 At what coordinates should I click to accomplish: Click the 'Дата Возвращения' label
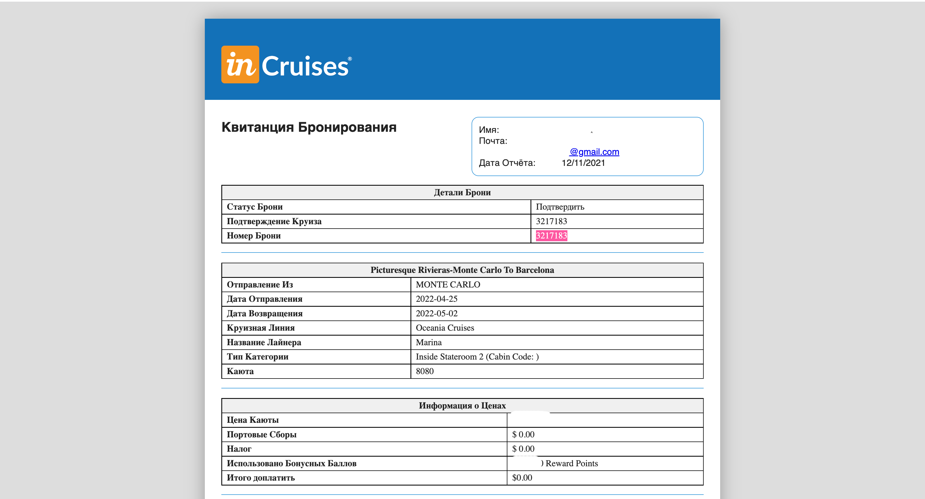pos(264,314)
